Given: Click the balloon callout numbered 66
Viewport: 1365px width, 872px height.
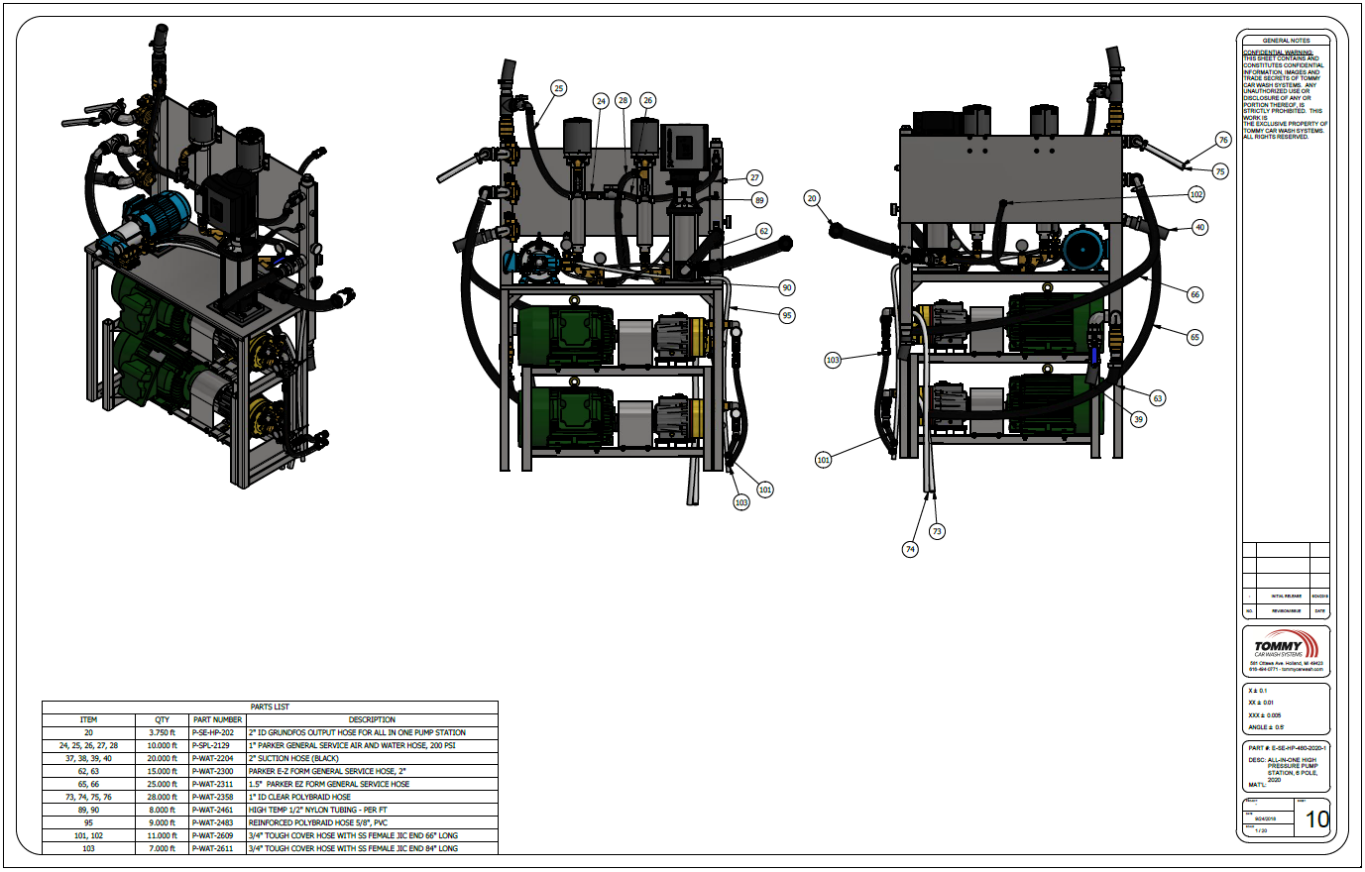Looking at the screenshot, I should click(x=1194, y=294).
